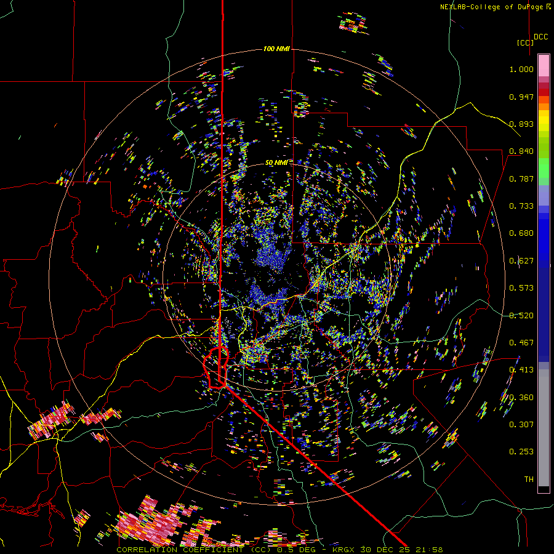The height and width of the screenshot is (554, 554).
Task: Click the 1.000 value on color scale
Action: point(521,69)
